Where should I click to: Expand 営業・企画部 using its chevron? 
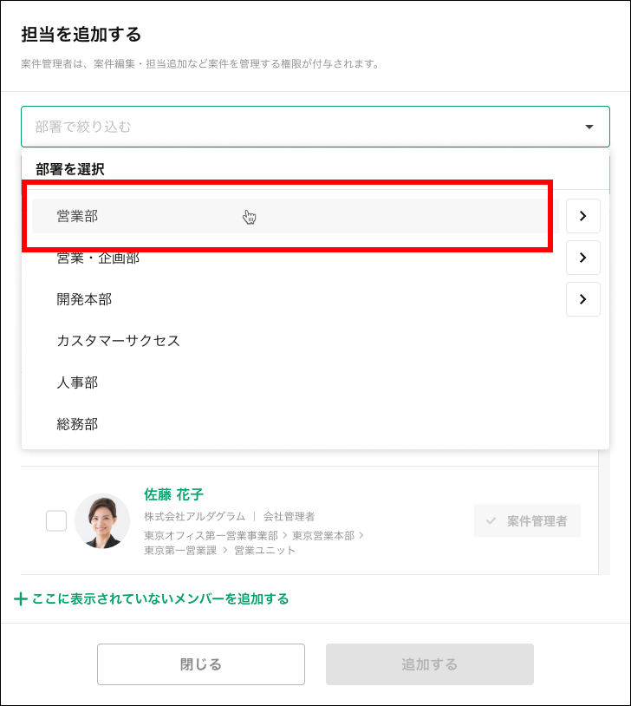(583, 257)
